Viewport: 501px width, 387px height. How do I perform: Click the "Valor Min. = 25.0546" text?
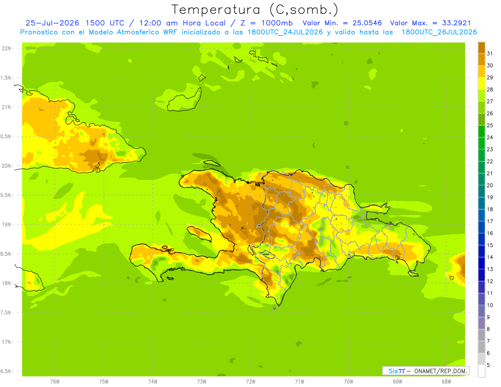[x=342, y=23]
